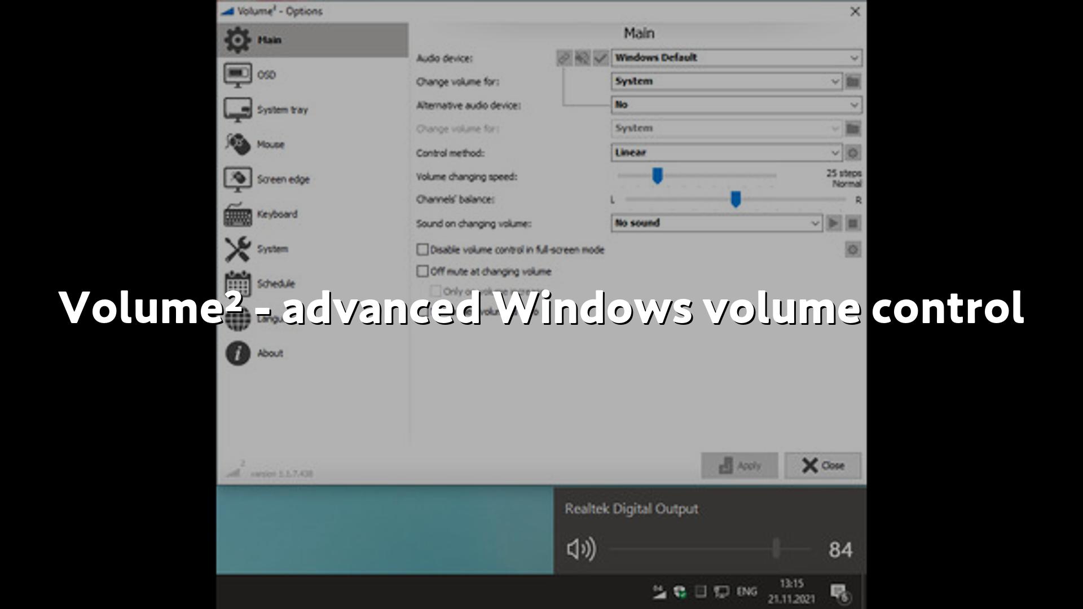Click Realtek Digital Output device name
The image size is (1083, 609).
pos(631,509)
